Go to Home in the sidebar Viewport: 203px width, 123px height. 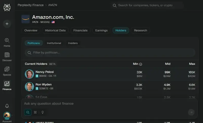7,42
